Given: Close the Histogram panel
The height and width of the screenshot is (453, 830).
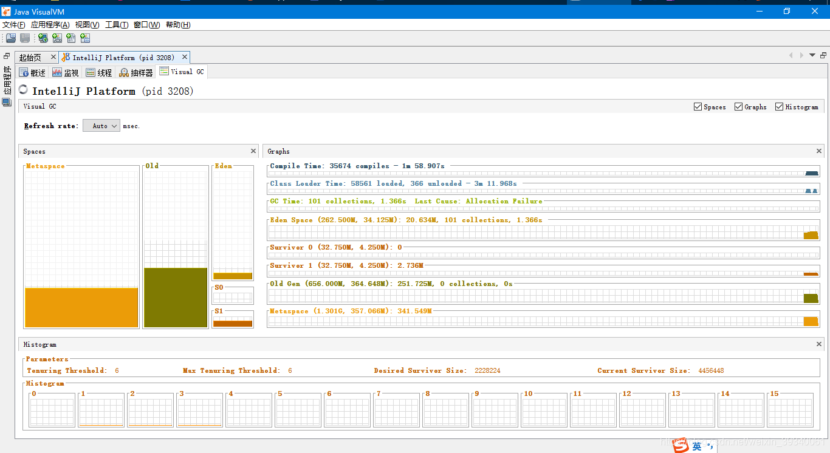Looking at the screenshot, I should coord(819,344).
